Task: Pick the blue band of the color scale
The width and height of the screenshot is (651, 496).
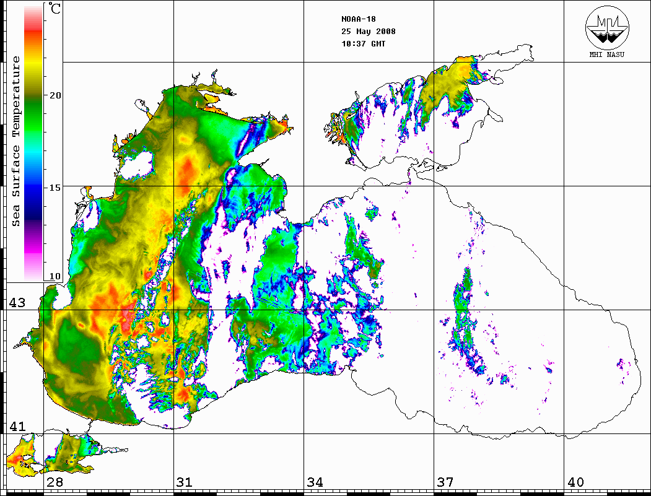Action: [x=33, y=186]
